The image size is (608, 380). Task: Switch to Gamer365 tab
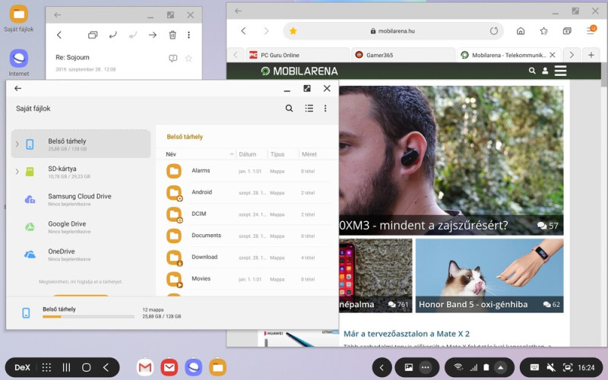[404, 55]
